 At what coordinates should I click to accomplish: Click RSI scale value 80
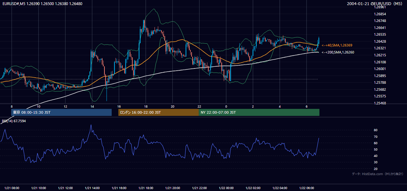tap(375, 130)
